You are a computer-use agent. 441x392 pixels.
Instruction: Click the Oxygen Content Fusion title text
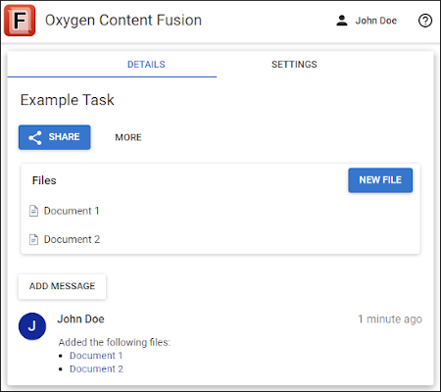pos(123,21)
